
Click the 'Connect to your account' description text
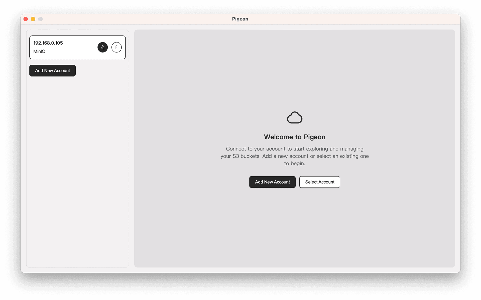(295, 156)
